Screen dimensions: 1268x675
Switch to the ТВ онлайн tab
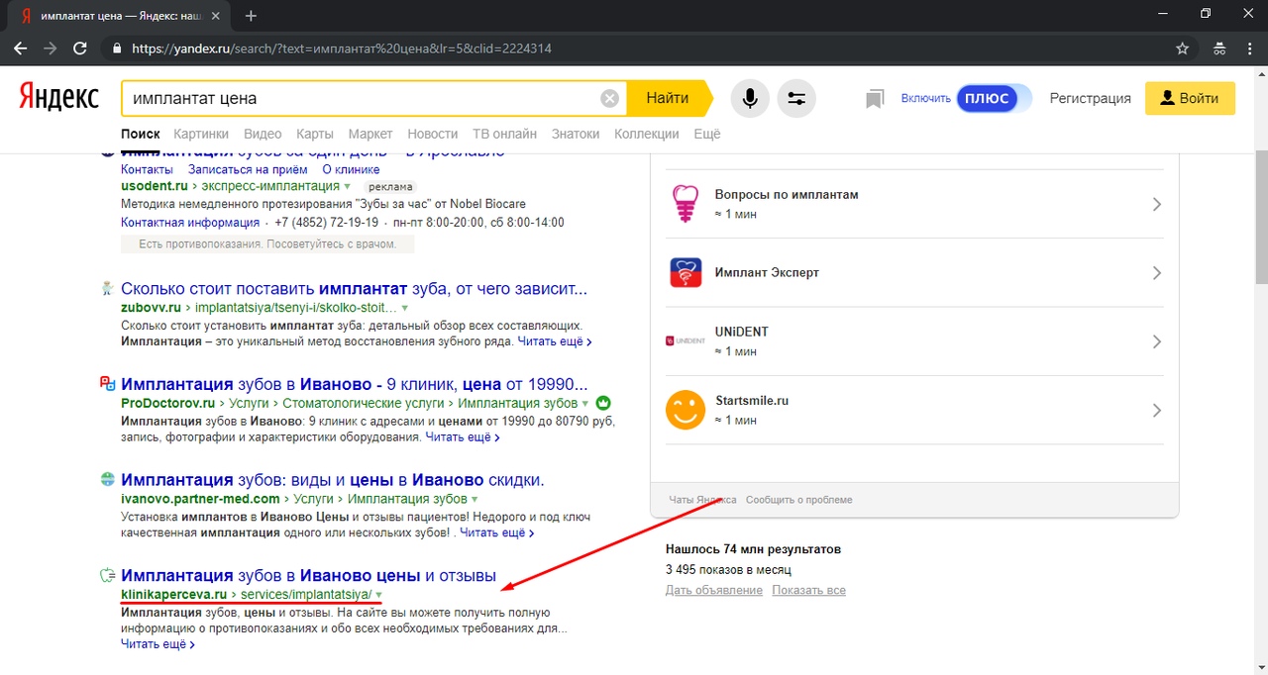click(504, 134)
